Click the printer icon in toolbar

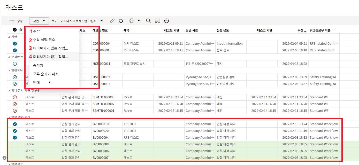point(132,21)
